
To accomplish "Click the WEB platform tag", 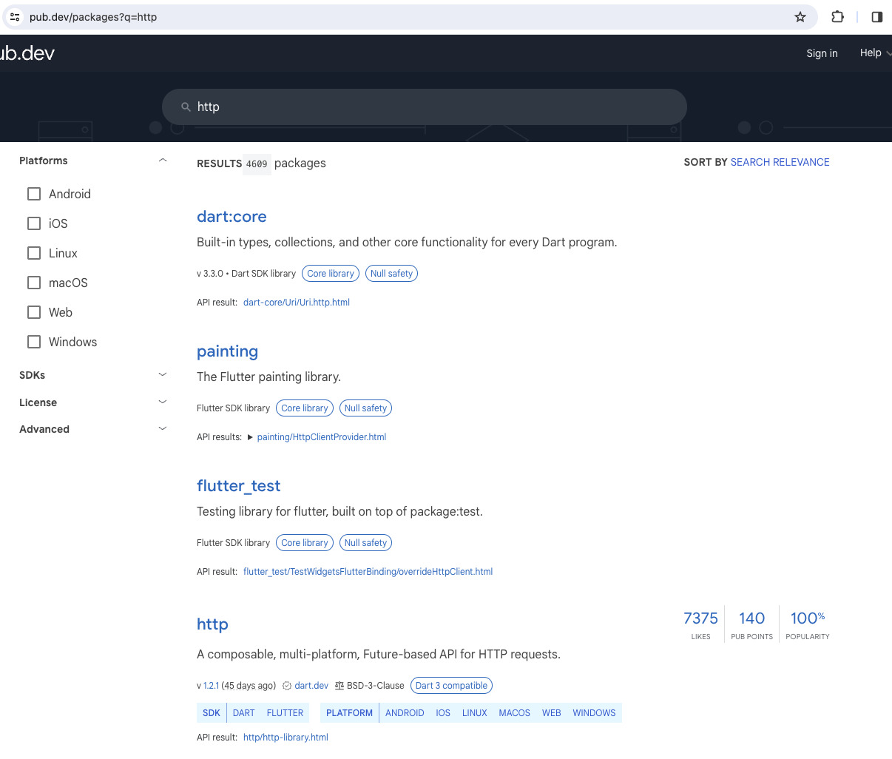I will click(551, 713).
